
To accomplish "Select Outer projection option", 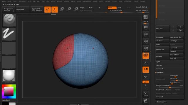I will pos(168,90).
